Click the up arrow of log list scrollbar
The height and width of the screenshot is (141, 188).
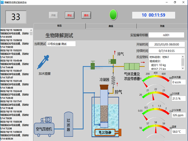coord(31,30)
